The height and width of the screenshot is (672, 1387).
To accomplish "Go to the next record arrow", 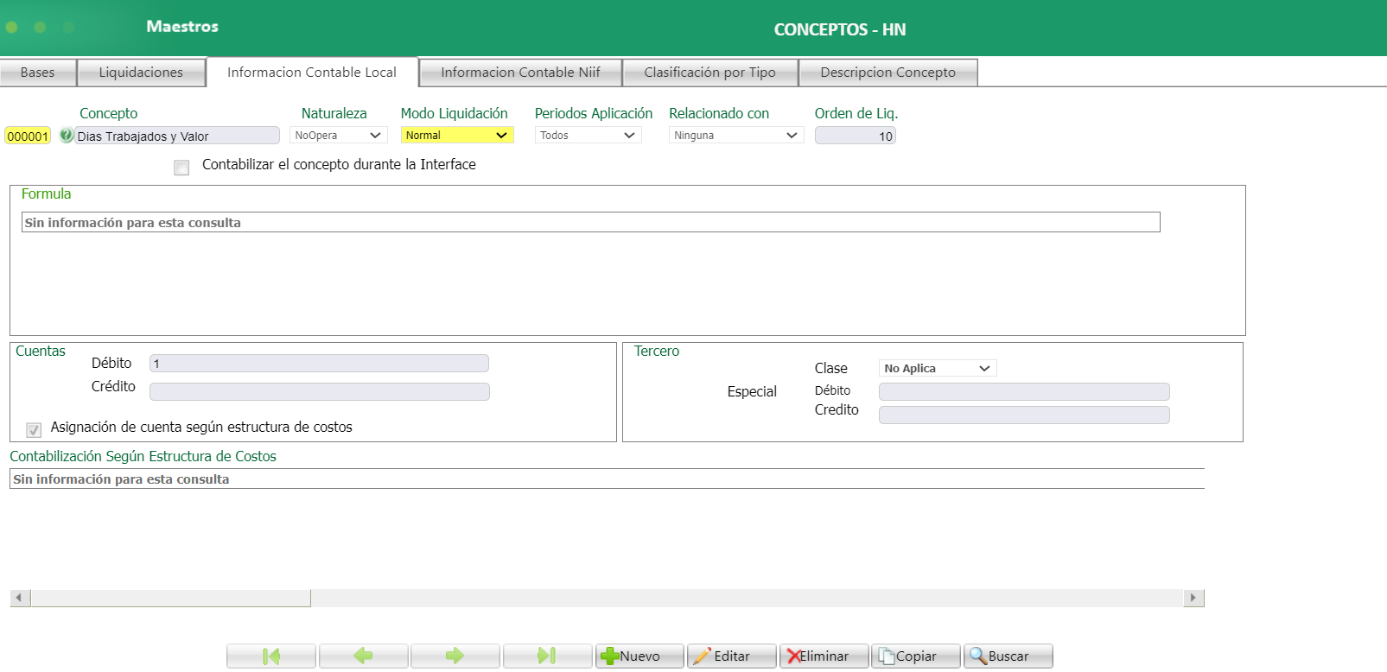I will tap(455, 656).
